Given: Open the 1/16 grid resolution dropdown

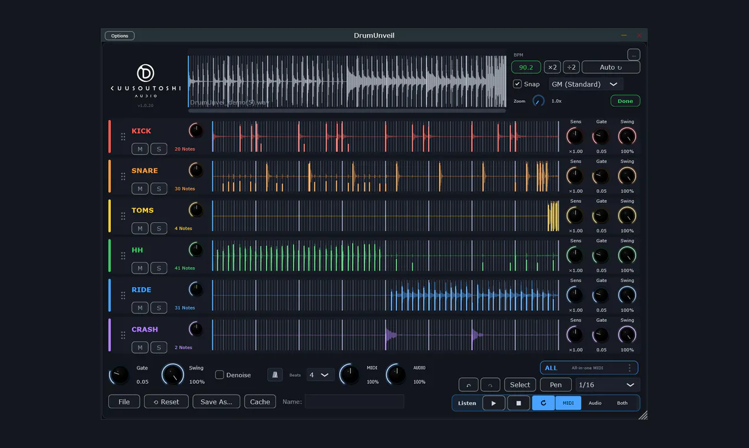Looking at the screenshot, I should coord(607,385).
